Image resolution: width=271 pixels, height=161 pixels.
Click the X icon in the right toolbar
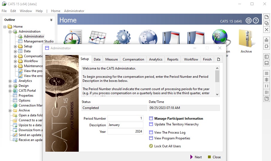point(267,30)
